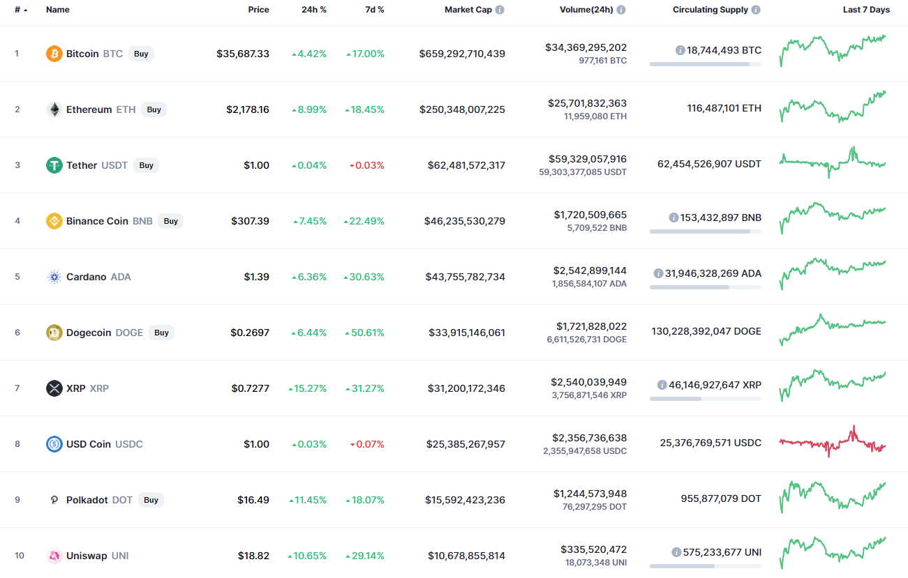
Task: Click info icon beside XRP circulating supply
Action: [x=662, y=385]
